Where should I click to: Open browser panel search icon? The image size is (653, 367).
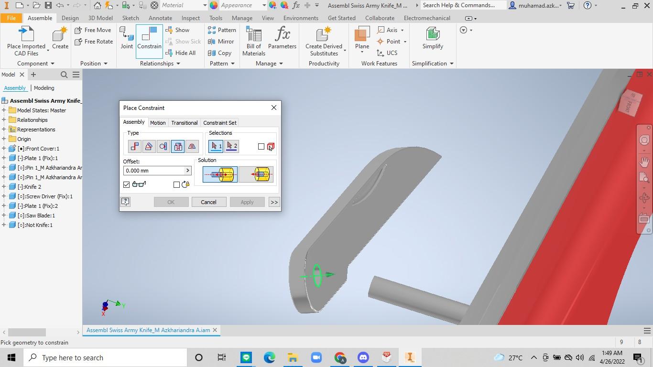point(64,75)
